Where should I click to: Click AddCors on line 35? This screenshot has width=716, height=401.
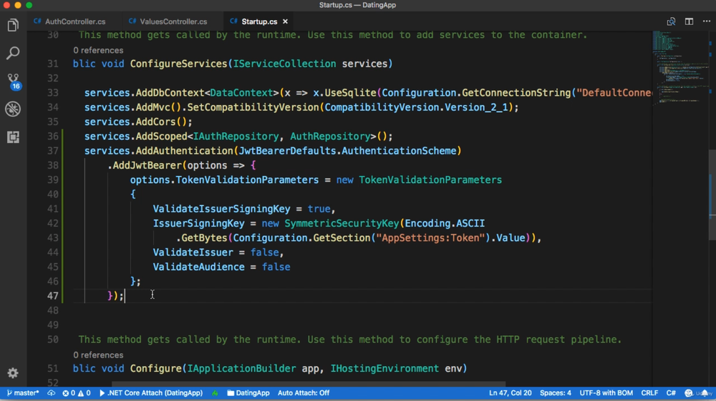click(x=155, y=122)
